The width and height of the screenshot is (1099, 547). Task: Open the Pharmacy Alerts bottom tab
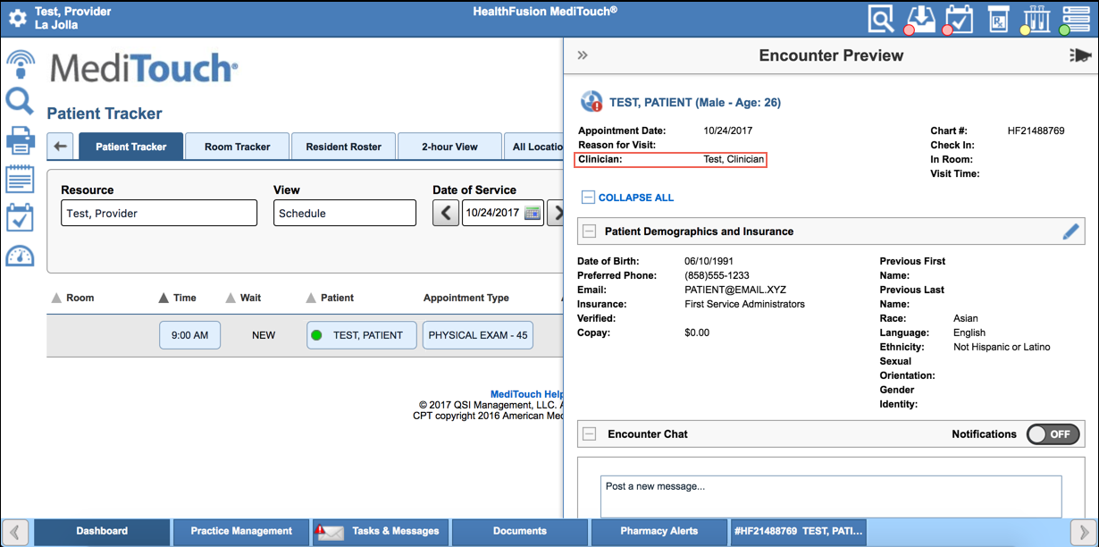point(659,531)
